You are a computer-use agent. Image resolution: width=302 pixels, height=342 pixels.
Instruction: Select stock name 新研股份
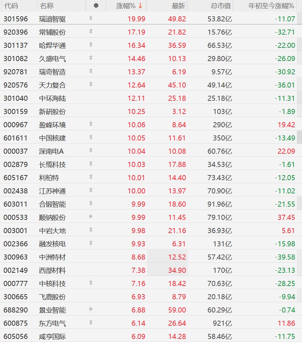[52, 112]
